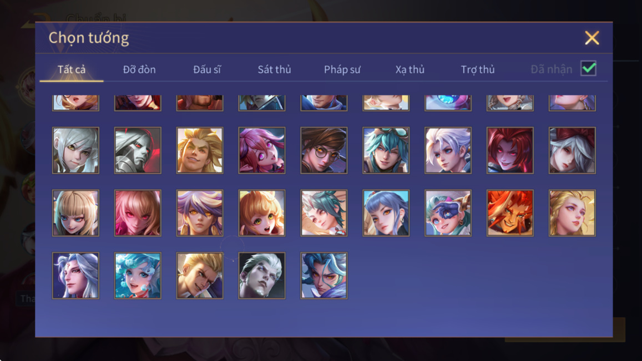Filter by the Pháp sư tab

(342, 69)
